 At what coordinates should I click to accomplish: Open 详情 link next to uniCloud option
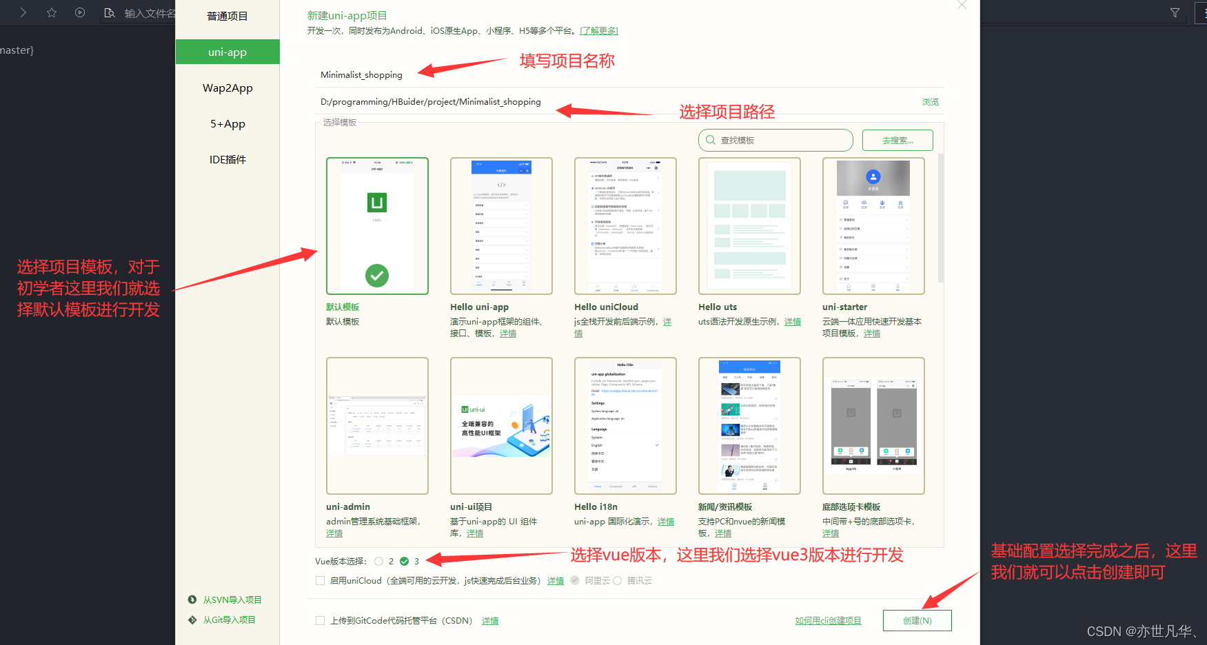[x=556, y=581]
